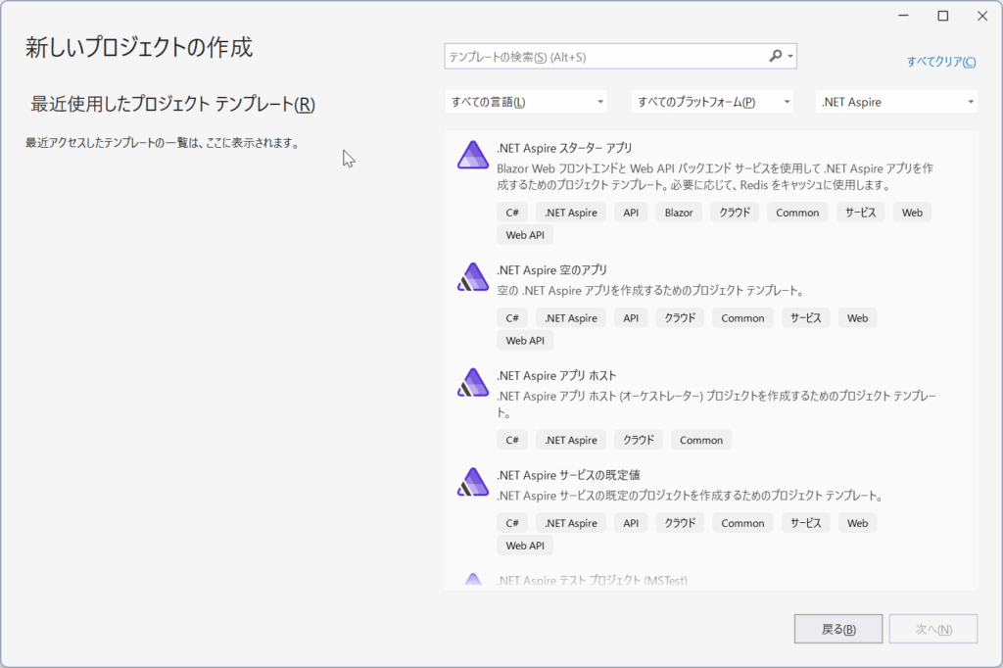Select the .NET Aspire スターター アプリ title
The image size is (1003, 668).
tap(564, 148)
